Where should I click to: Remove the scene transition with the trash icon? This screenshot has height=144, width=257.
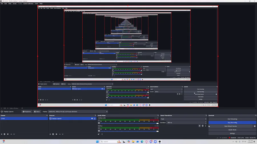[202, 126]
